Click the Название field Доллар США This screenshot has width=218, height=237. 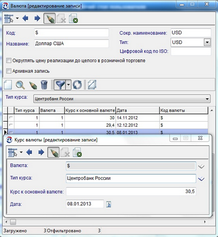(72, 44)
